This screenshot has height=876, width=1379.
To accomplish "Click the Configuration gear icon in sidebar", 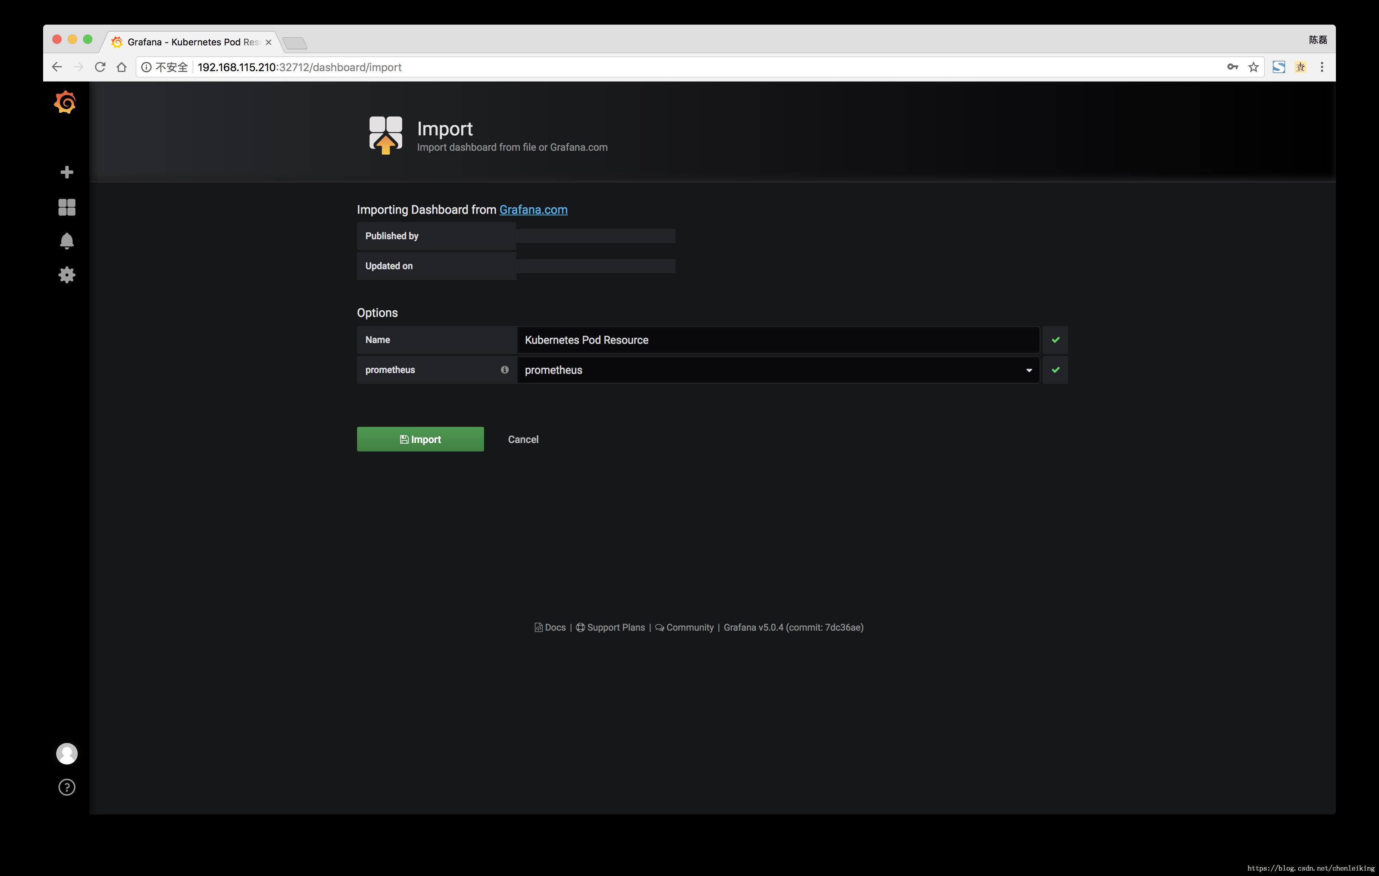I will pyautogui.click(x=65, y=274).
